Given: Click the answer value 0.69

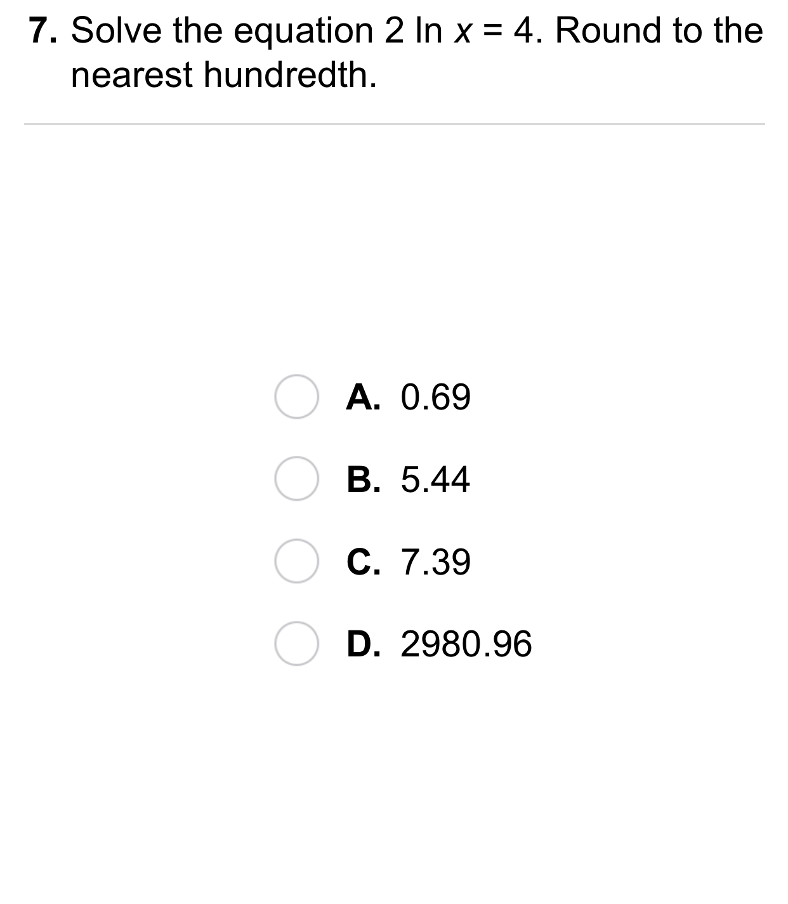Looking at the screenshot, I should tap(436, 397).
